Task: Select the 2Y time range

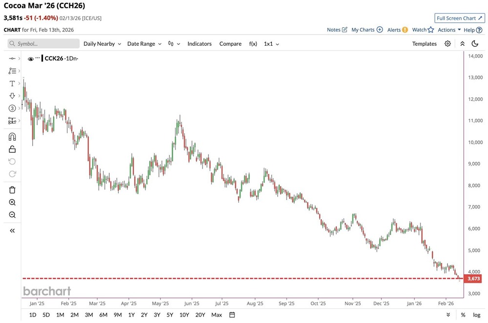Action: pyautogui.click(x=144, y=315)
